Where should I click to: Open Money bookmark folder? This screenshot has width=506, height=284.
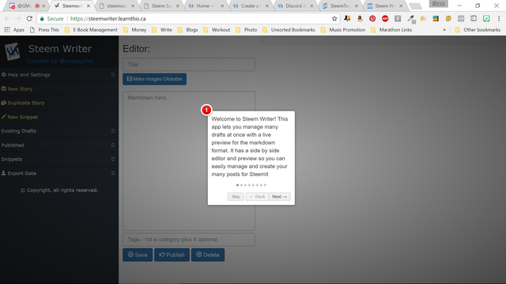[x=135, y=30]
